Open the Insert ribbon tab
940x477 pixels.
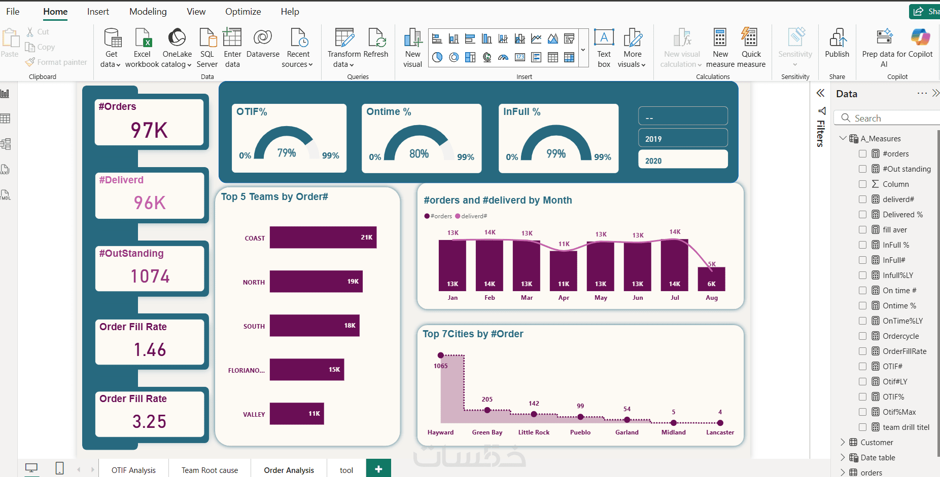tap(98, 12)
